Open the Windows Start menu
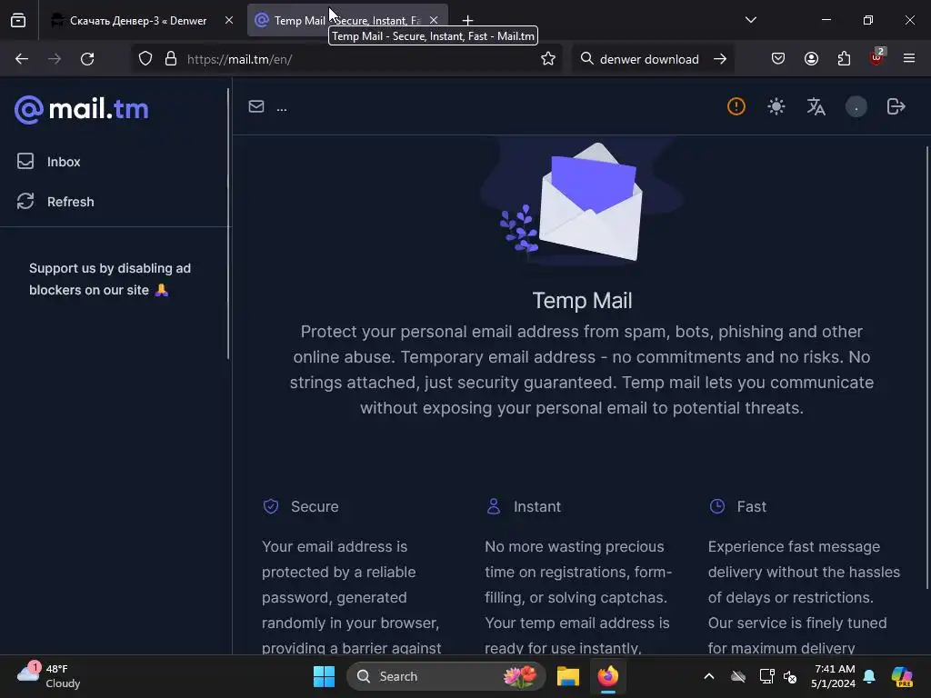The height and width of the screenshot is (698, 931). tap(325, 676)
